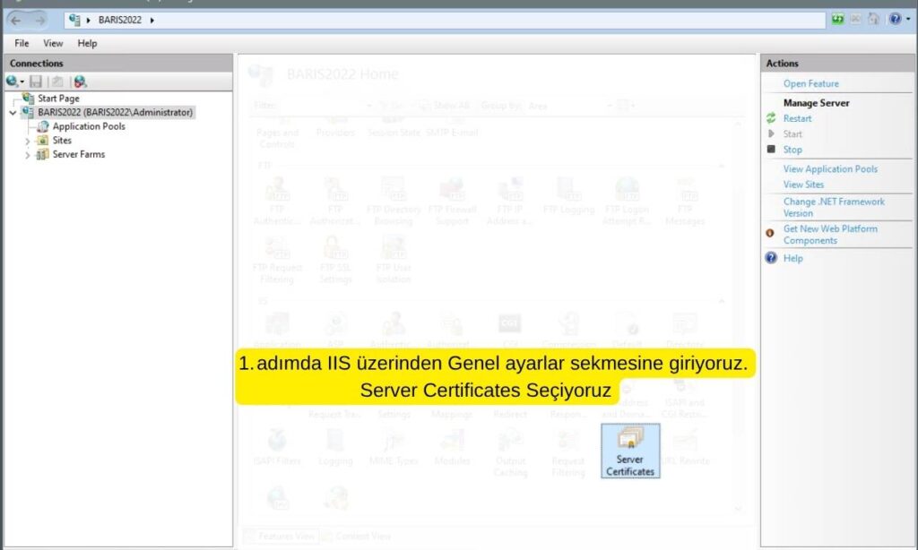The height and width of the screenshot is (550, 918).
Task: Click Get New Web Platform Components link
Action: pyautogui.click(x=830, y=235)
